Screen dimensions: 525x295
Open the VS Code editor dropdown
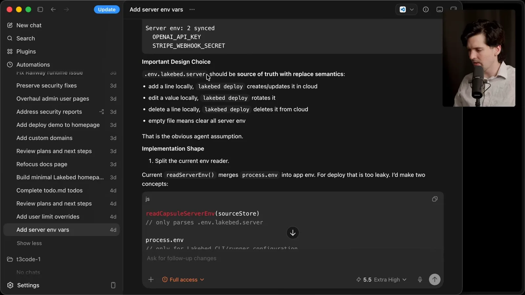point(406,10)
